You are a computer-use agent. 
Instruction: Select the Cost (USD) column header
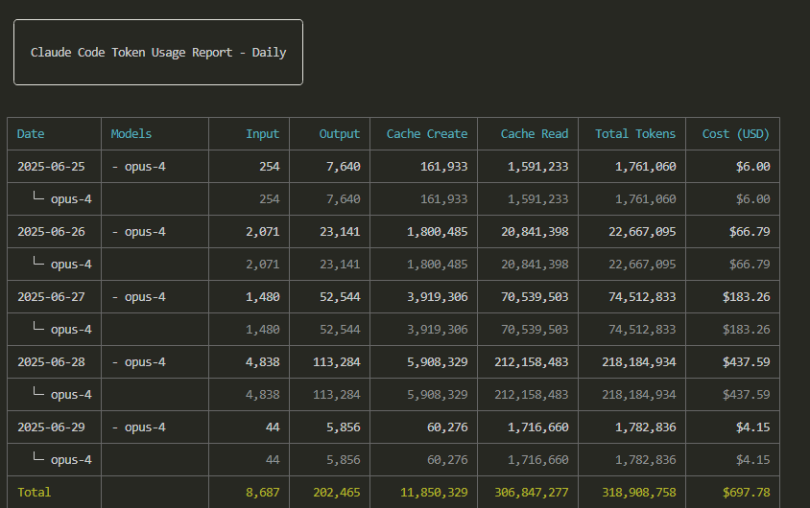[x=735, y=134]
